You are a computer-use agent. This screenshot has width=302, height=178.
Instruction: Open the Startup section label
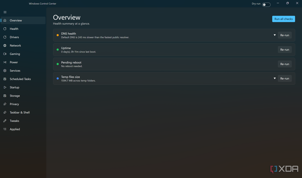(x=15, y=87)
